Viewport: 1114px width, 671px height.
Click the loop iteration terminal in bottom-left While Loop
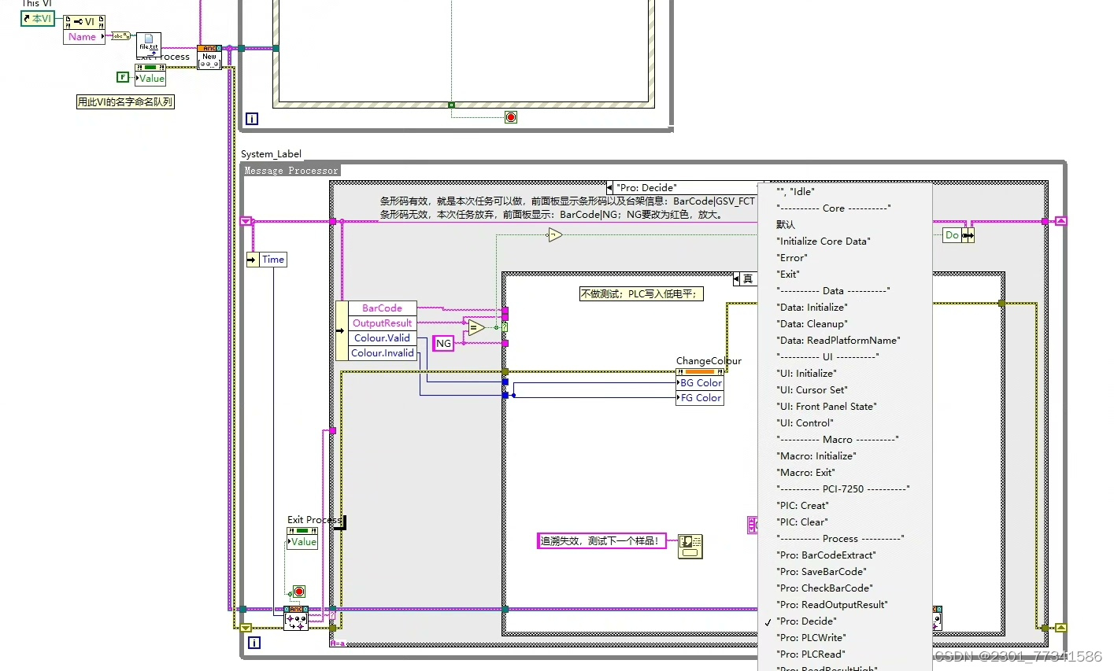(254, 643)
